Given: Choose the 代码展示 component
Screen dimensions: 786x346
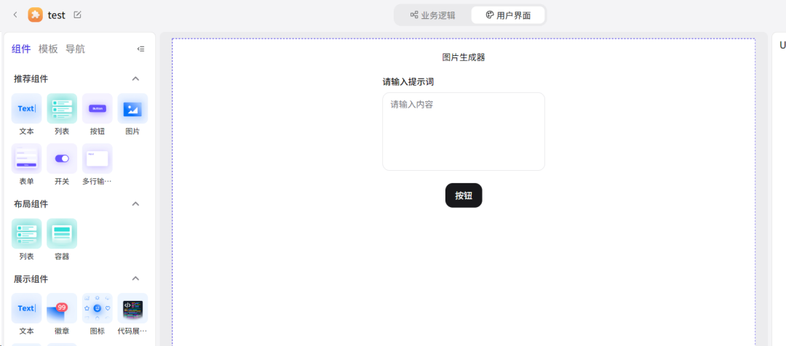Looking at the screenshot, I should pos(133,308).
